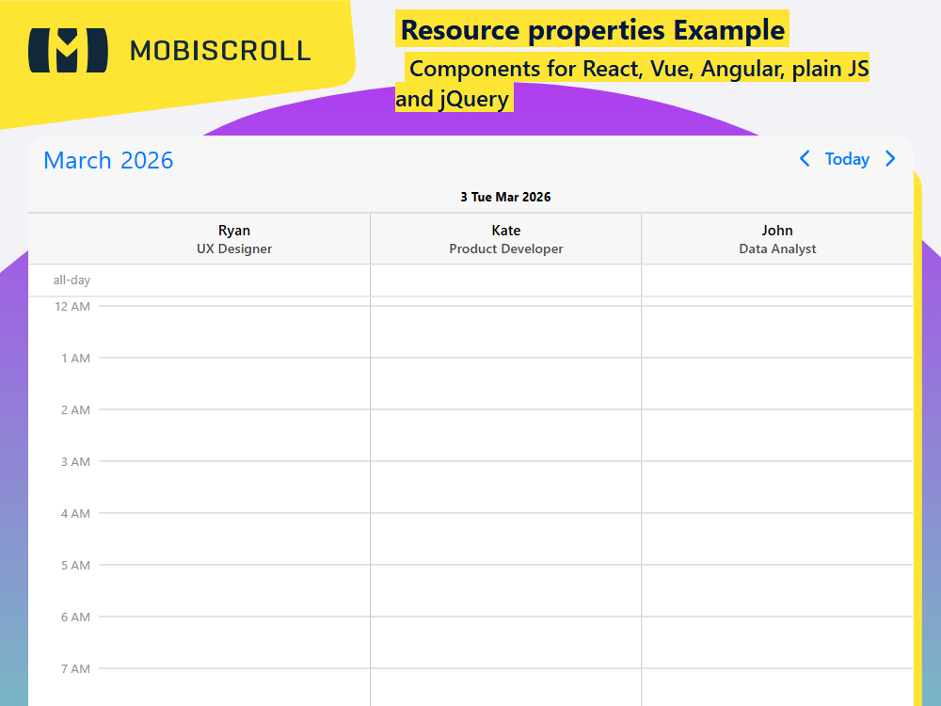Click the UX Designer subtitle under Ryan
Image resolution: width=941 pixels, height=706 pixels.
234,249
